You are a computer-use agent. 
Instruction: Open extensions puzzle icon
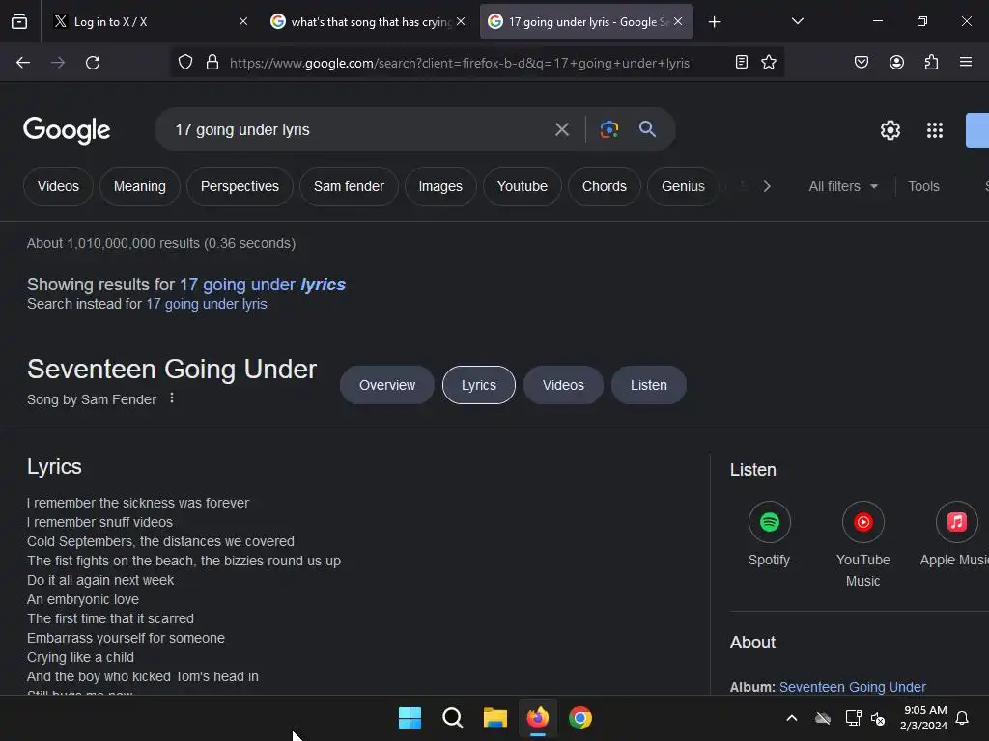coord(931,62)
